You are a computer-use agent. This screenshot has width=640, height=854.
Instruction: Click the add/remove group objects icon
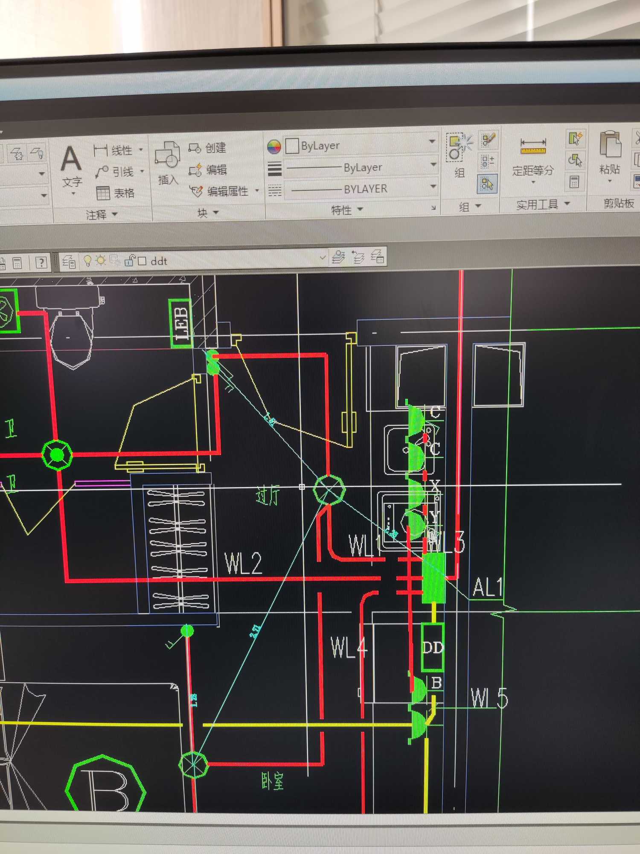(487, 161)
